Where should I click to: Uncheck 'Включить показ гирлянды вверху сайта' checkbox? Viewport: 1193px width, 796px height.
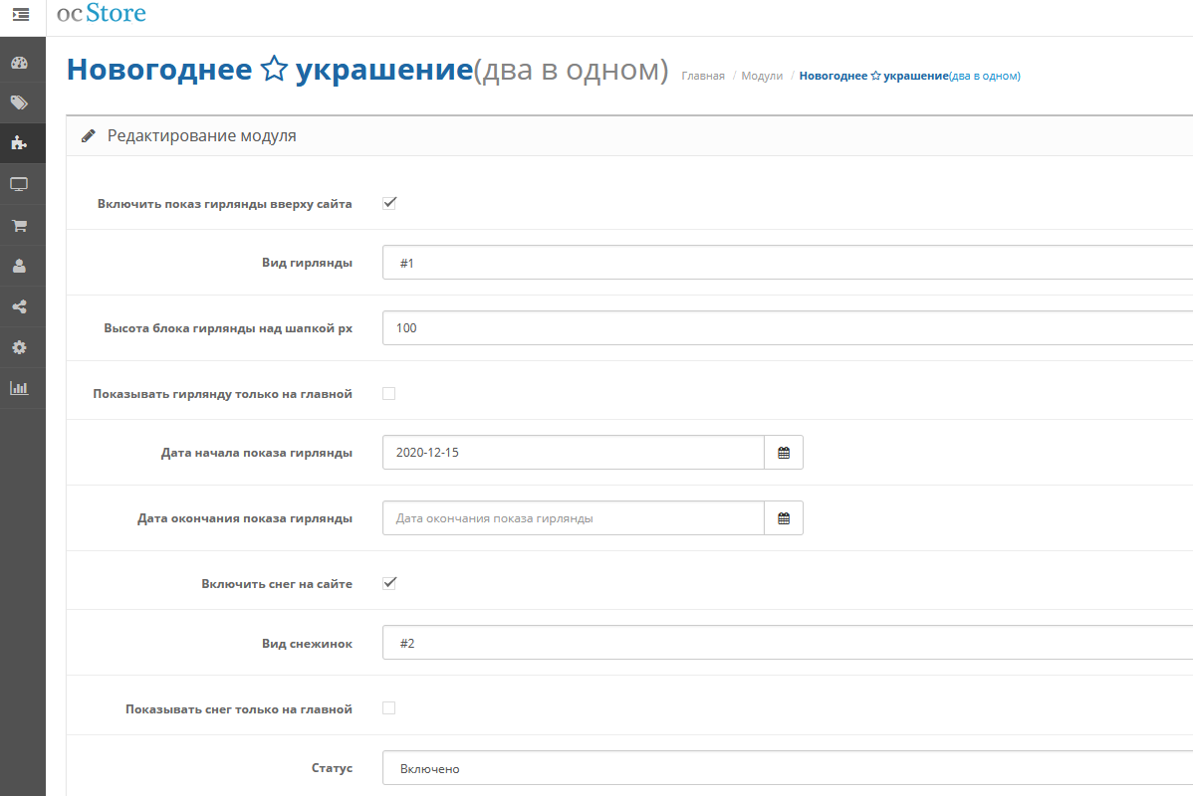[x=388, y=203]
